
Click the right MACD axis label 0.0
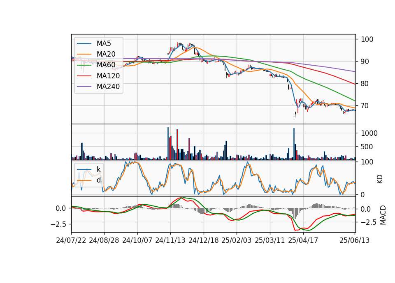tap(366, 209)
